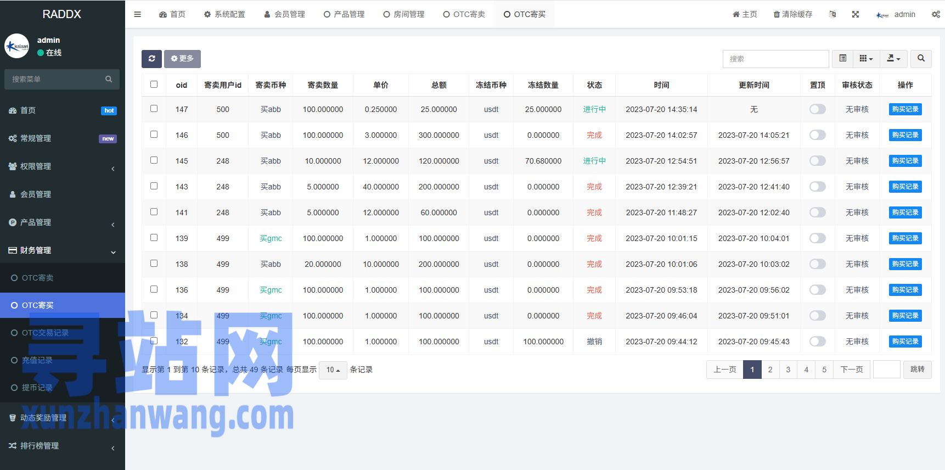The image size is (945, 470).
Task: Switch to the 房间管理 tab
Action: click(x=404, y=14)
